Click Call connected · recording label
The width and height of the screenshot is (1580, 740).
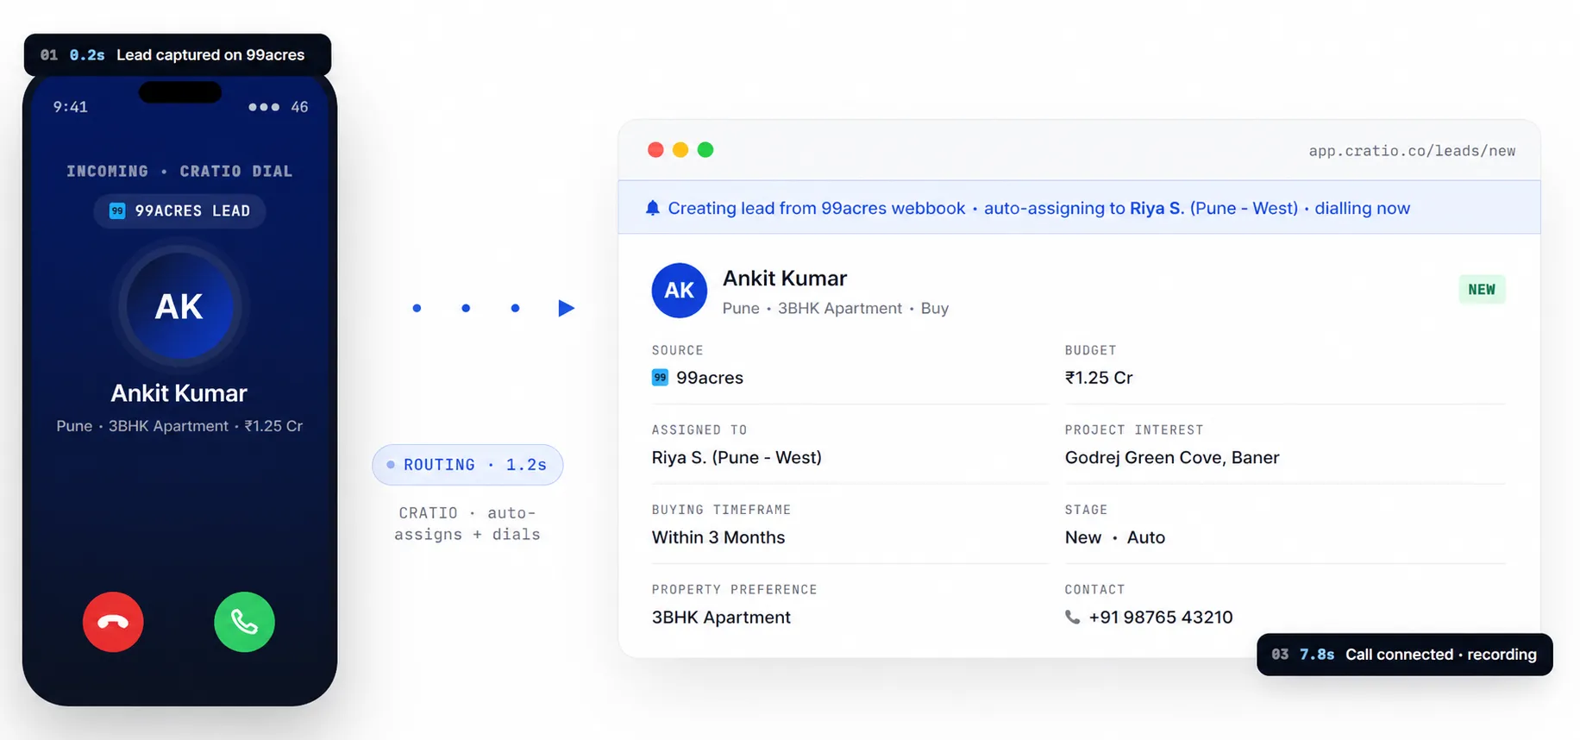click(x=1441, y=655)
